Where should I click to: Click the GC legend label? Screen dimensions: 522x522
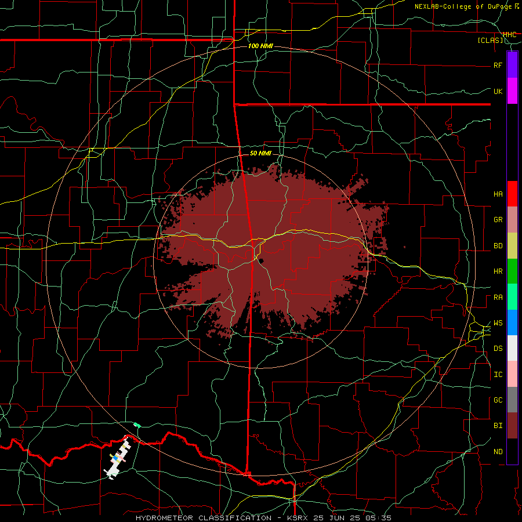pyautogui.click(x=498, y=400)
